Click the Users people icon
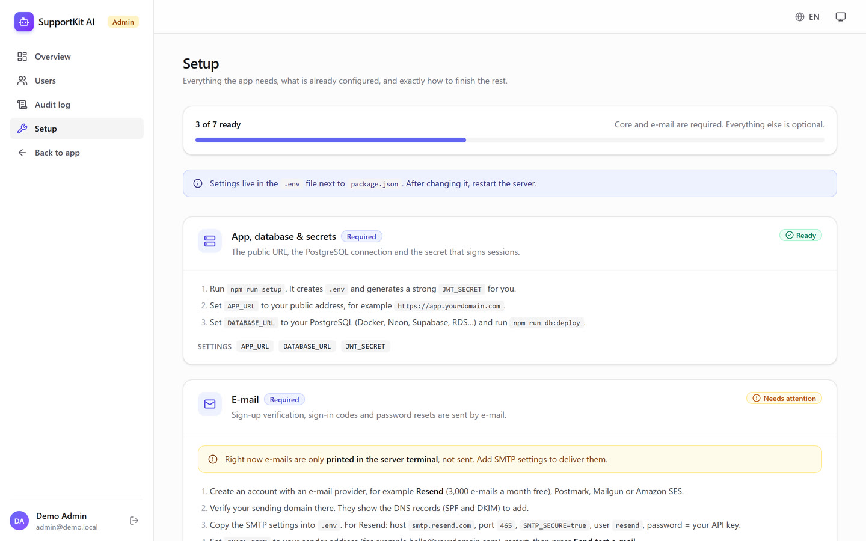Screen dimensions: 866x541 pyautogui.click(x=22, y=81)
